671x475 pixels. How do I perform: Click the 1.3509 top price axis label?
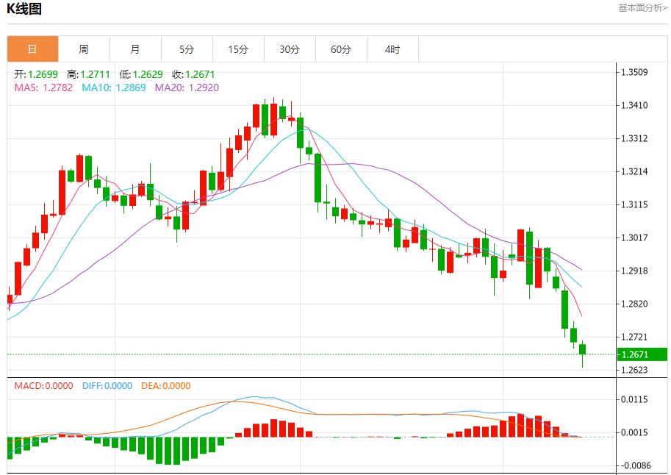click(634, 72)
